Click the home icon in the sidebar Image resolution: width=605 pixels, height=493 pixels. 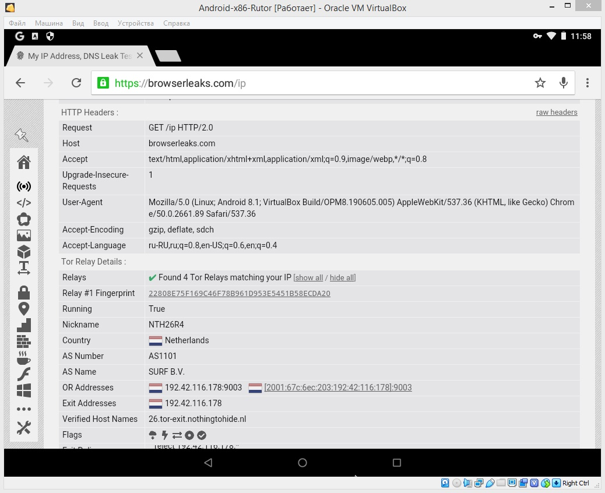pos(23,162)
